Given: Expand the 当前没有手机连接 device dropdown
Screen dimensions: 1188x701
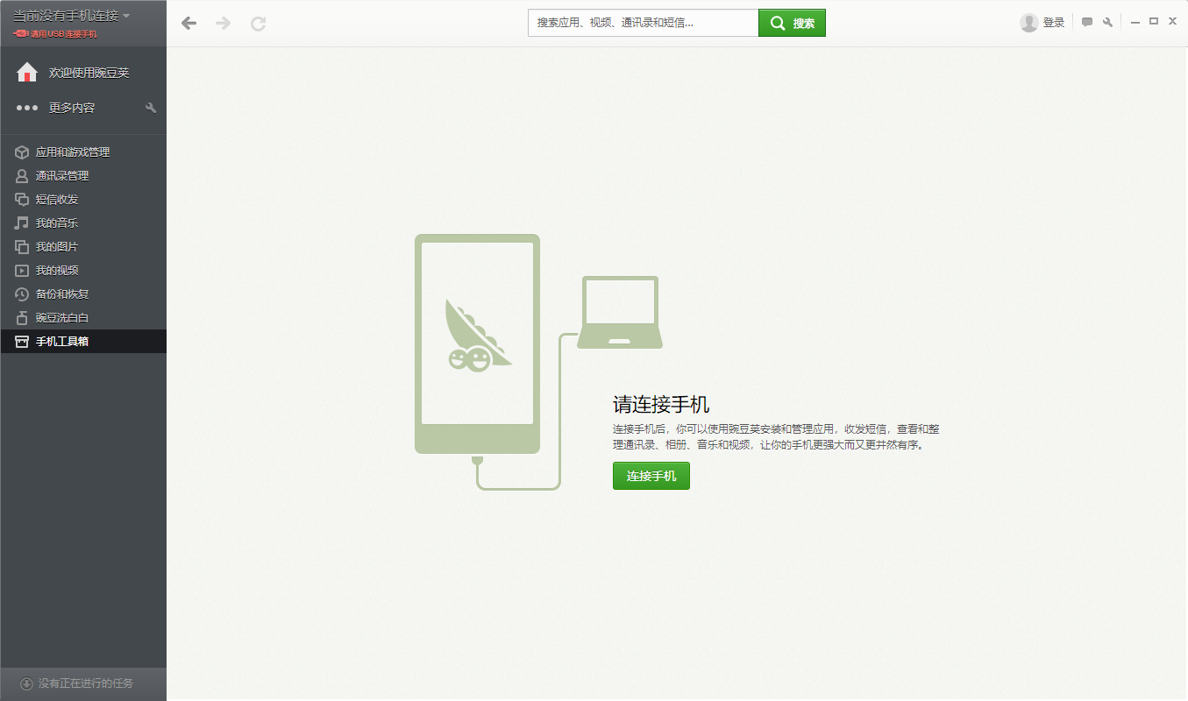Looking at the screenshot, I should [71, 16].
